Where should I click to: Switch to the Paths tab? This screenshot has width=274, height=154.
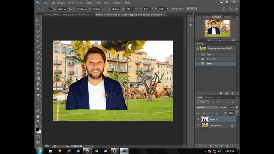pos(219,98)
